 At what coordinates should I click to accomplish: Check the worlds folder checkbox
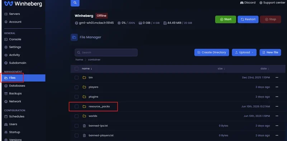(x=76, y=116)
